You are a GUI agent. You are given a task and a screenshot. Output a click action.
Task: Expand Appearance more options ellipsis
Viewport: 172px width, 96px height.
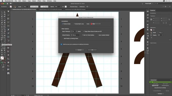click(170, 40)
